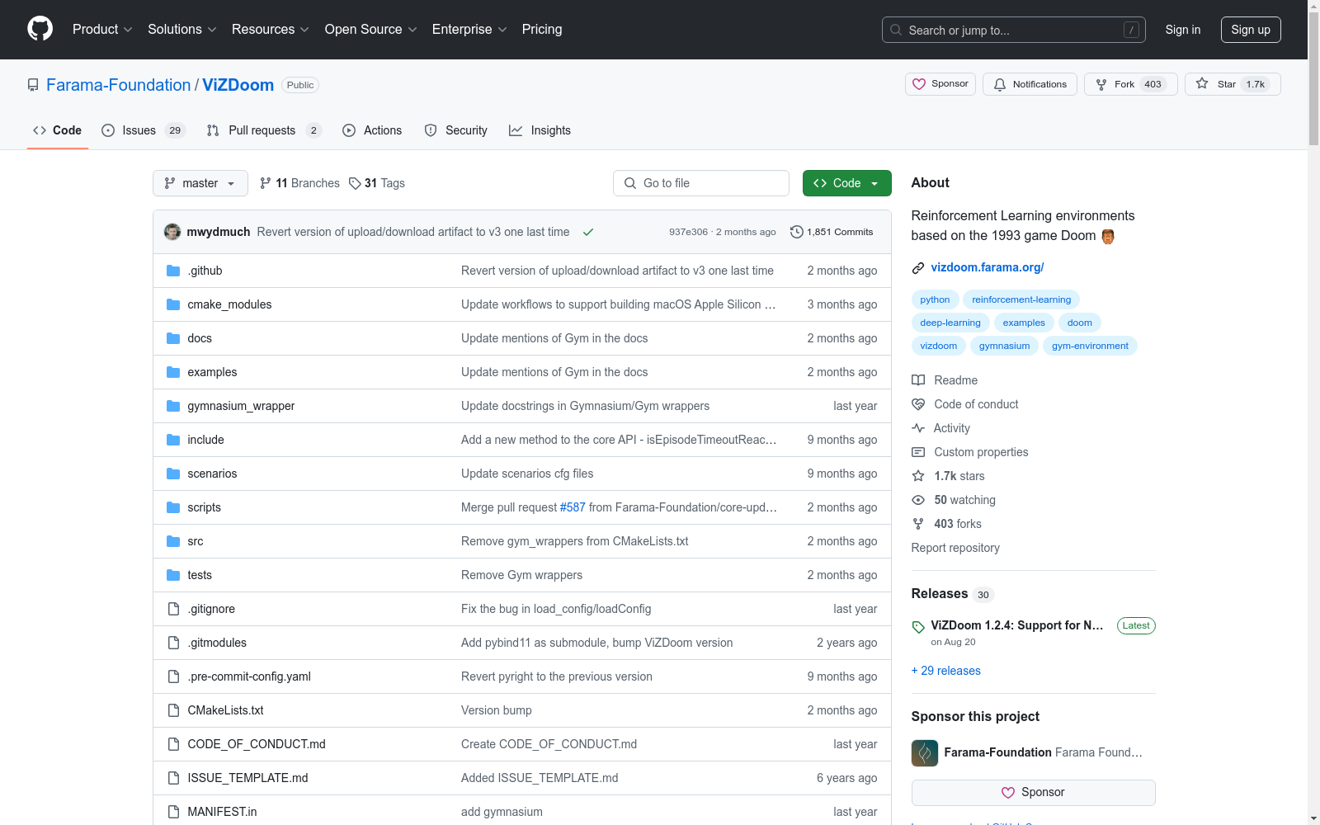Click the branches icon next to 11 Branches
The height and width of the screenshot is (825, 1320).
pos(266,183)
